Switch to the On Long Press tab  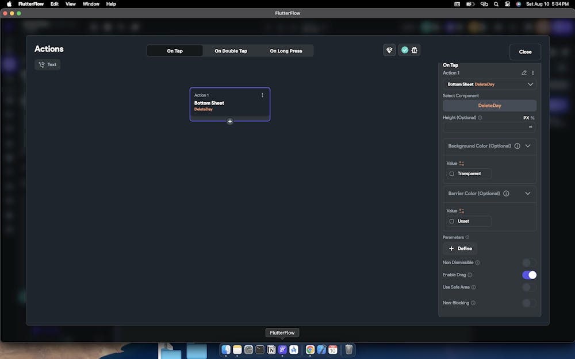point(286,51)
